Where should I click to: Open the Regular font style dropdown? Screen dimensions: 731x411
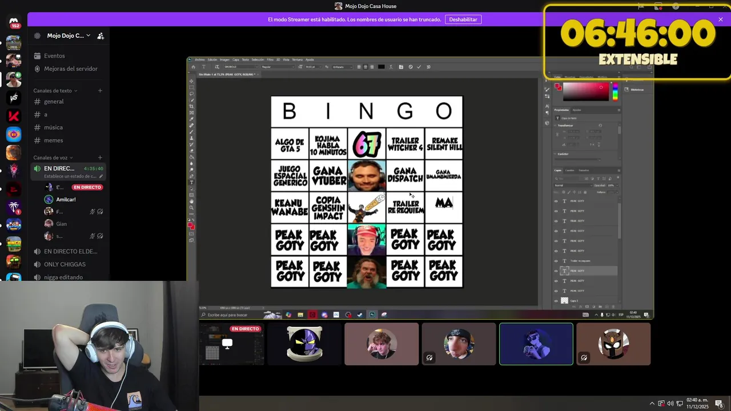[278, 67]
